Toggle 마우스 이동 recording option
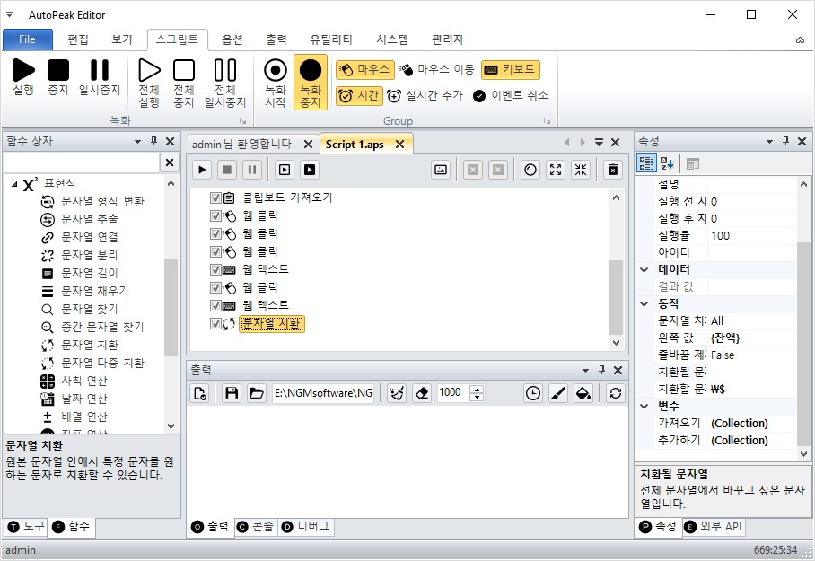 437,70
